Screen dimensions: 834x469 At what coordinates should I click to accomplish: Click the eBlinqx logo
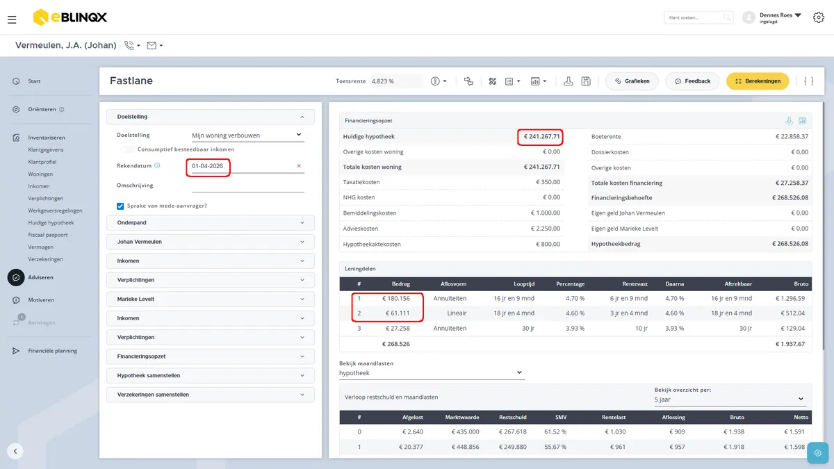pyautogui.click(x=69, y=17)
